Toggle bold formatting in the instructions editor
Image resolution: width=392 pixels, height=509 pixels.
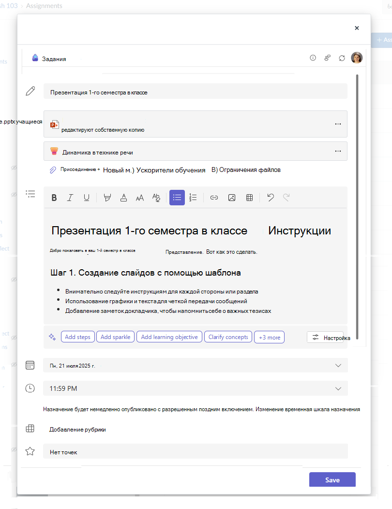pos(54,198)
